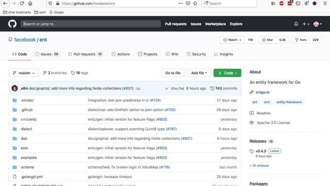Open the + 18 releases link

tap(259, 165)
